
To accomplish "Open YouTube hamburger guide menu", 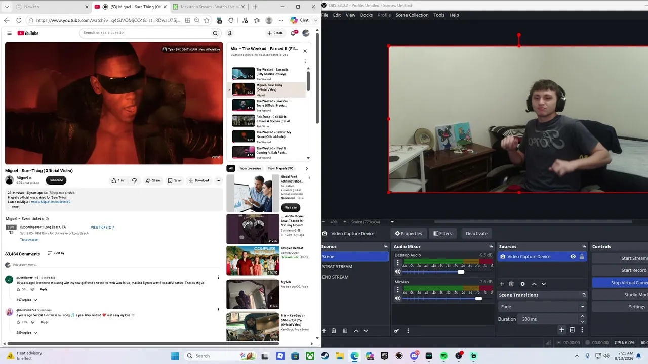I will [x=9, y=33].
